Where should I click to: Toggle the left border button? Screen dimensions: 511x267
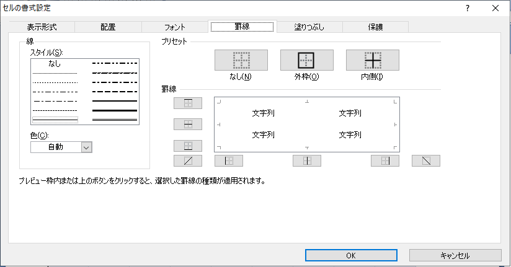point(228,161)
